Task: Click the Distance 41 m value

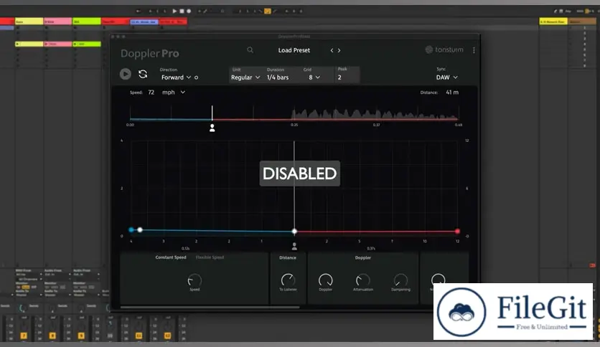Action: tap(452, 92)
